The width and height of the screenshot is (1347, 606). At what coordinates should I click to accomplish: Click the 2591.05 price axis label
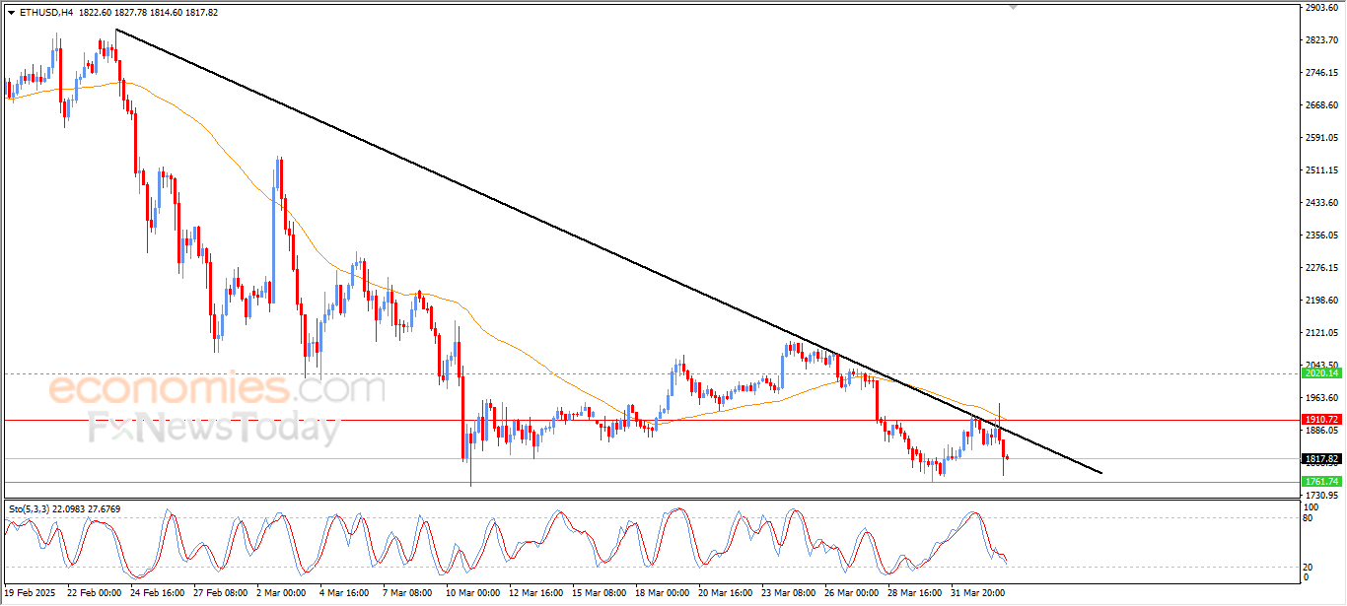coord(1320,138)
